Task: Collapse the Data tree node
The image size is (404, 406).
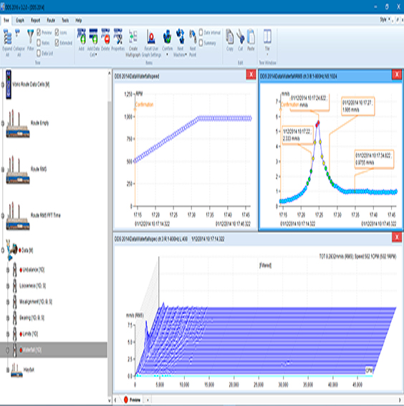Action: [x=3, y=250]
